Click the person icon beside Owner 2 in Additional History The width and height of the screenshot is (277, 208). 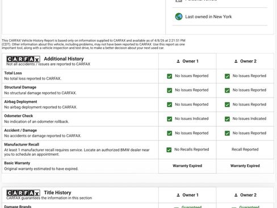[236, 61]
